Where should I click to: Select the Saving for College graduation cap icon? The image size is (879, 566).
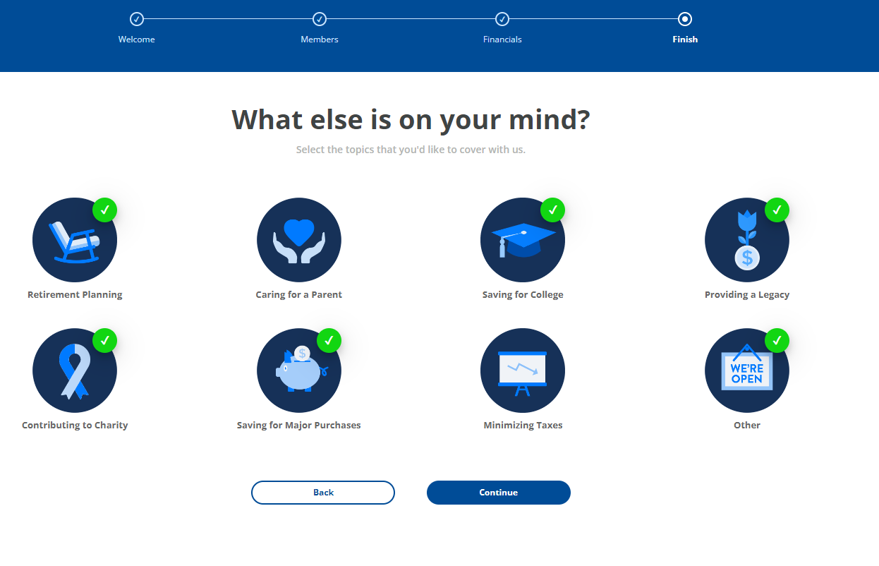click(523, 239)
